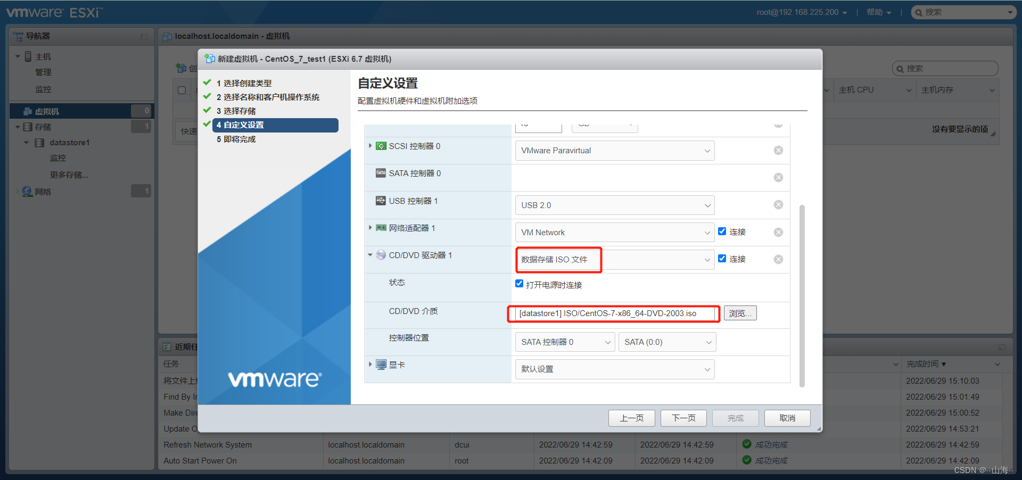Click the 导航器 panel header icon
1022x480 pixels.
click(x=18, y=36)
